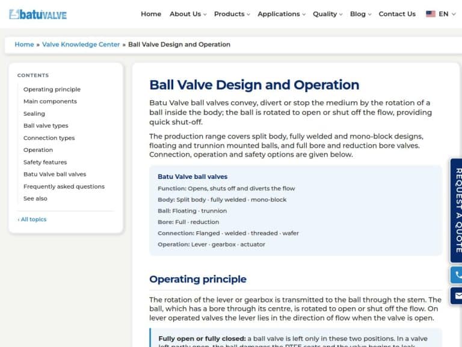The width and height of the screenshot is (462, 347).
Task: Expand the Products menu
Action: tap(232, 14)
